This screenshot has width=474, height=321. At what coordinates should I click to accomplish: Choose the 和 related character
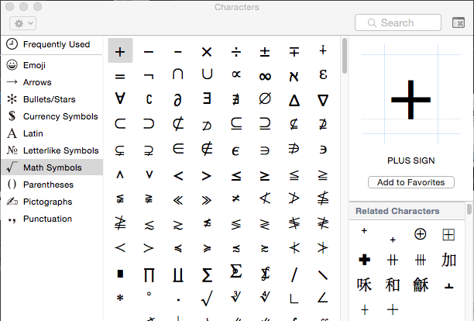click(x=393, y=285)
